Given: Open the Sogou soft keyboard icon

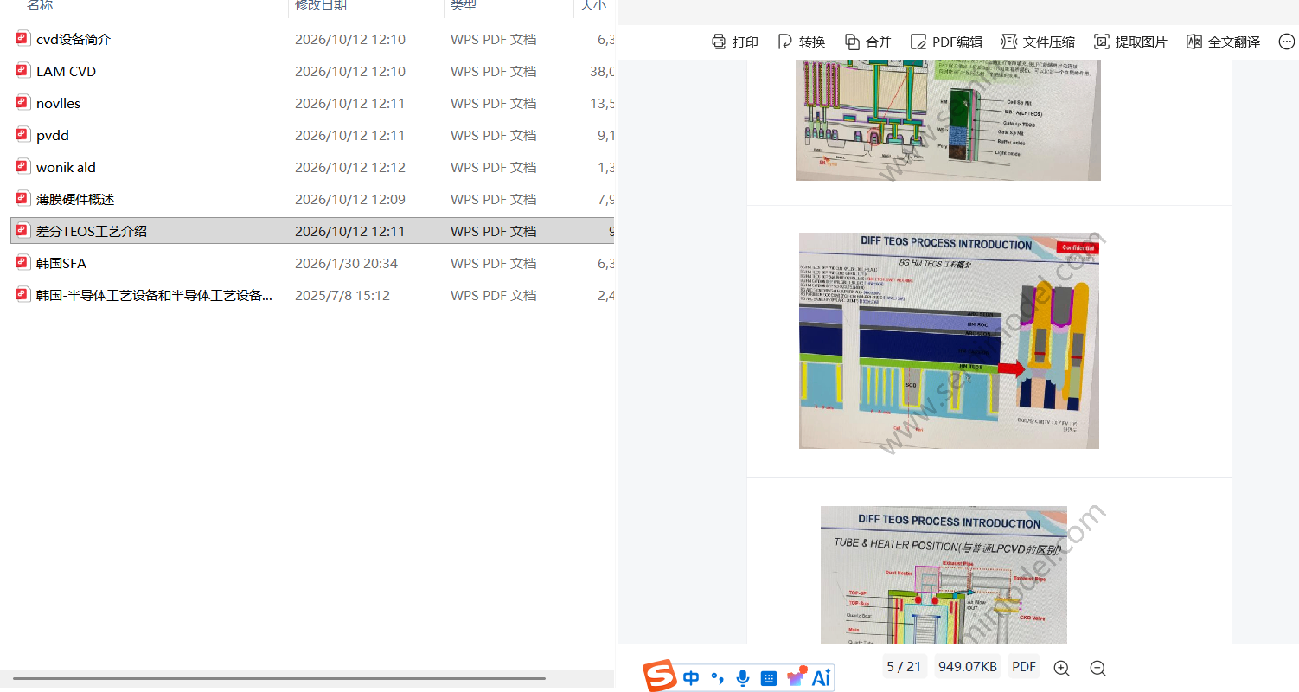Looking at the screenshot, I should tap(769, 678).
